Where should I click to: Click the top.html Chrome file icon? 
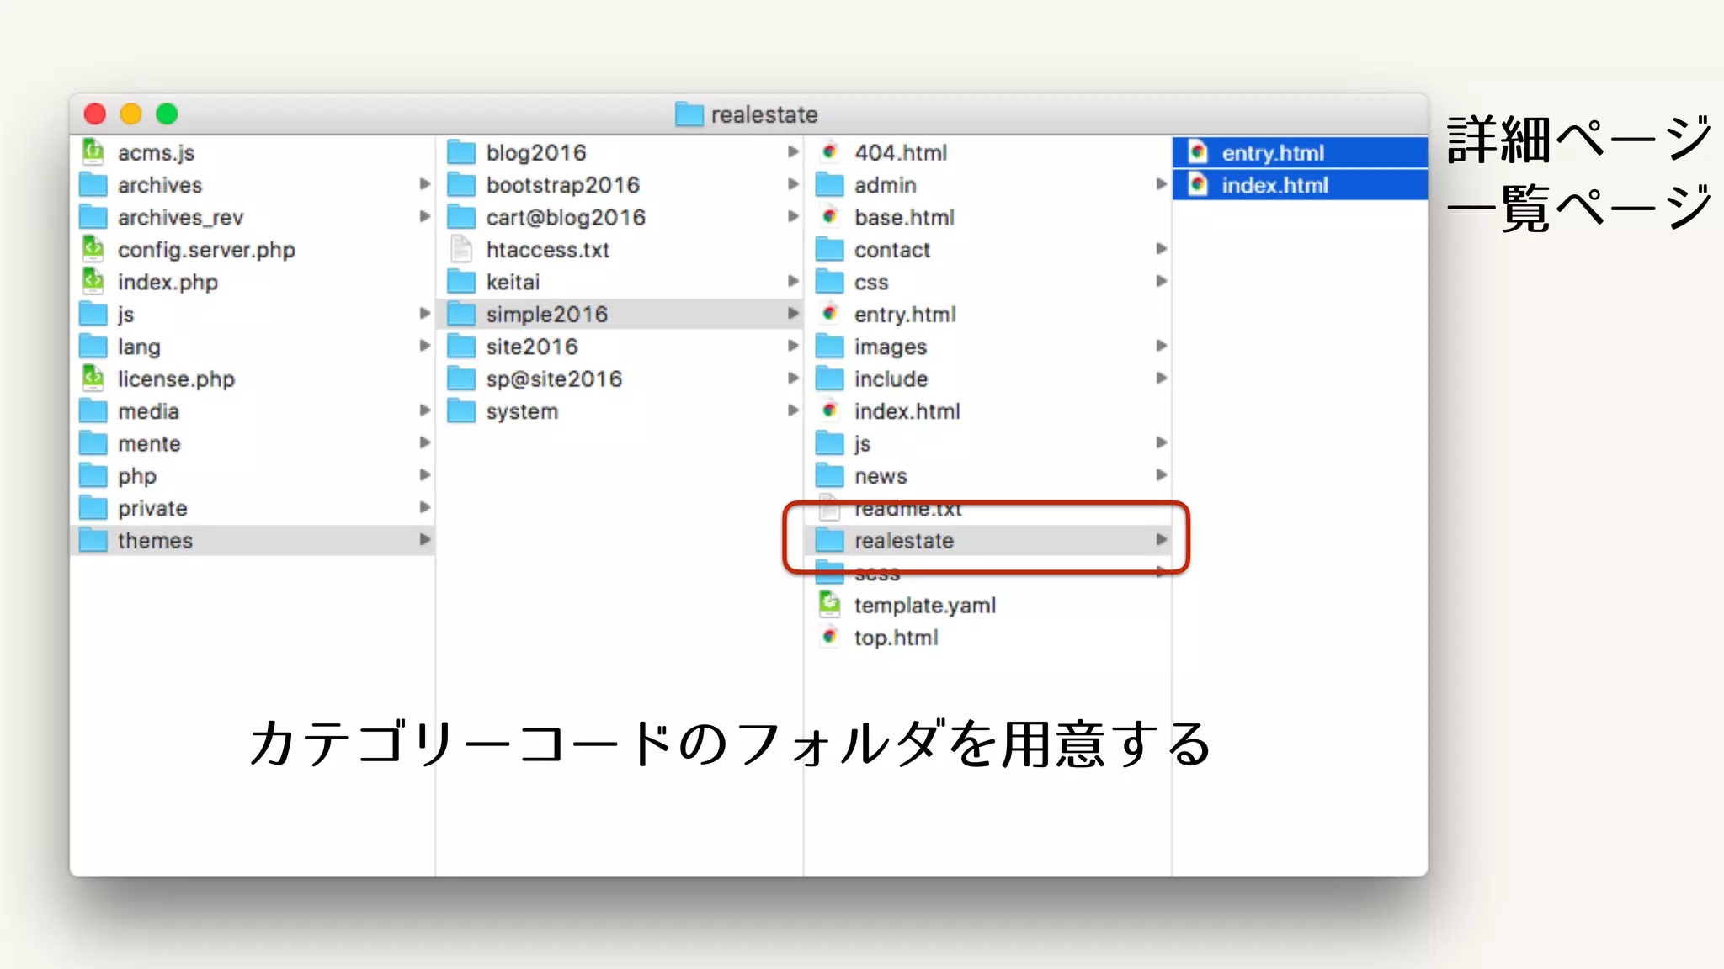(830, 637)
